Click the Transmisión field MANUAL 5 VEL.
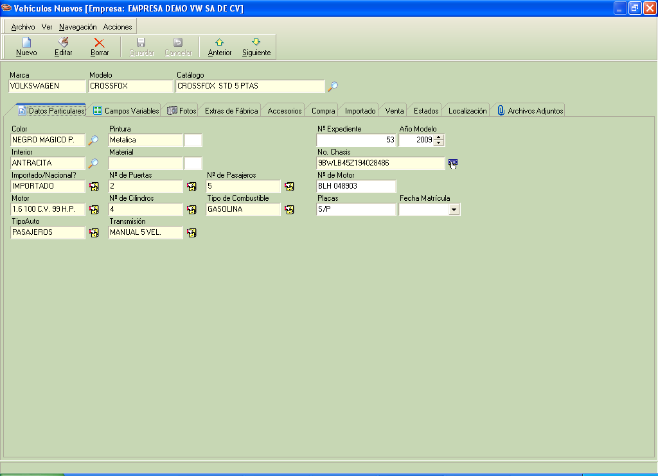658x476 pixels. coord(145,232)
